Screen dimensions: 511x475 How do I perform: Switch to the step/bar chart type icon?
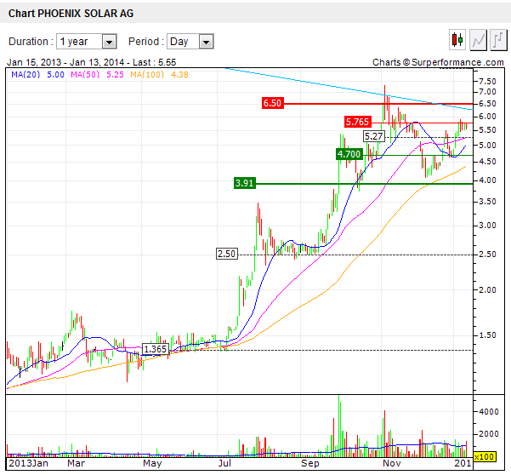click(x=499, y=40)
